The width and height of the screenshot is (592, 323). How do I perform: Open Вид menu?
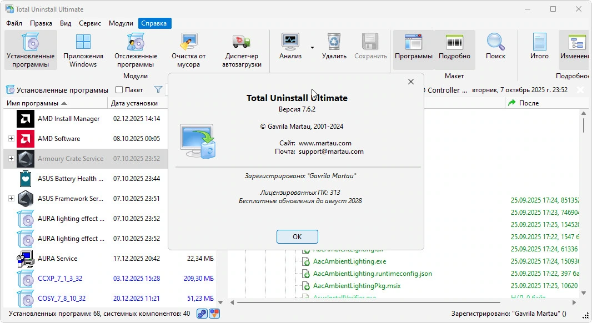click(66, 23)
